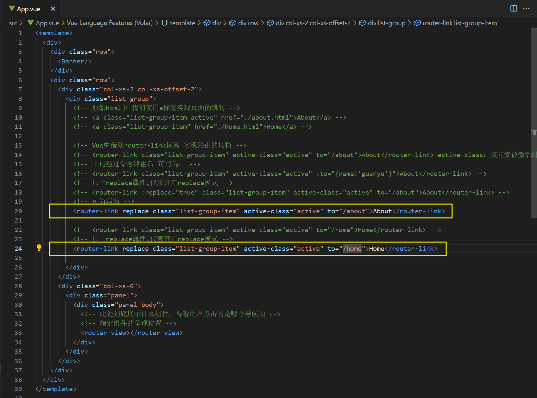Close the App.vue editor tab
Screen dimensions: 537x398
(53, 9)
